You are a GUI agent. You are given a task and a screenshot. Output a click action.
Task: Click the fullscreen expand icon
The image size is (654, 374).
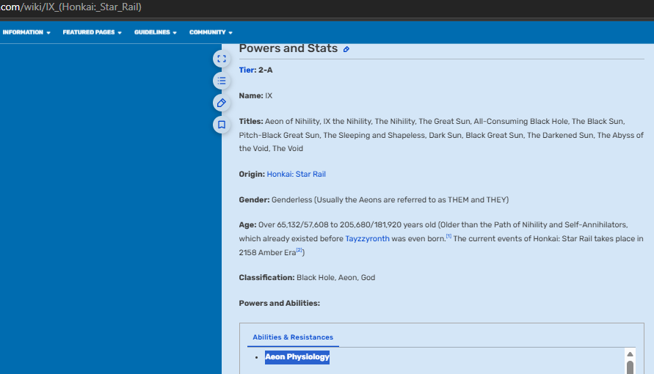tap(222, 59)
